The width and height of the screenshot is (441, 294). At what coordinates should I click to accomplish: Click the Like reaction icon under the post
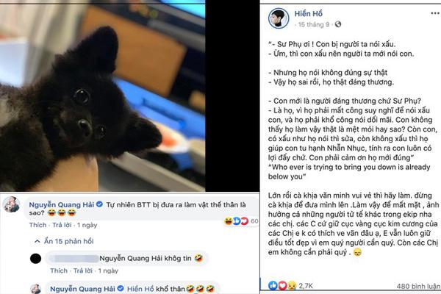pos(273,285)
